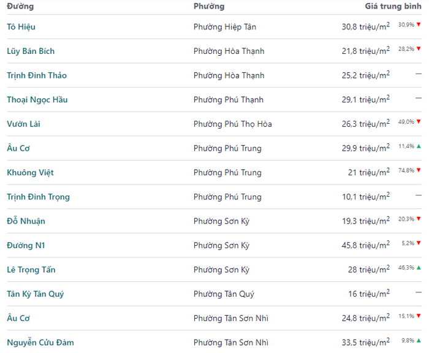Click the red down arrow beside 28,2%
The height and width of the screenshot is (353, 429).
coord(419,49)
